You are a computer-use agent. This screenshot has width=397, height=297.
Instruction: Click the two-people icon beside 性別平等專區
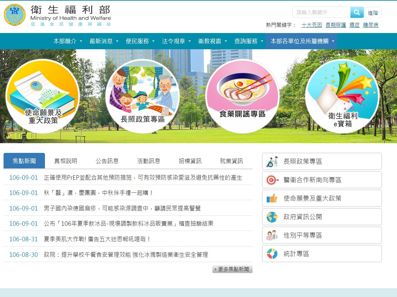tap(272, 235)
